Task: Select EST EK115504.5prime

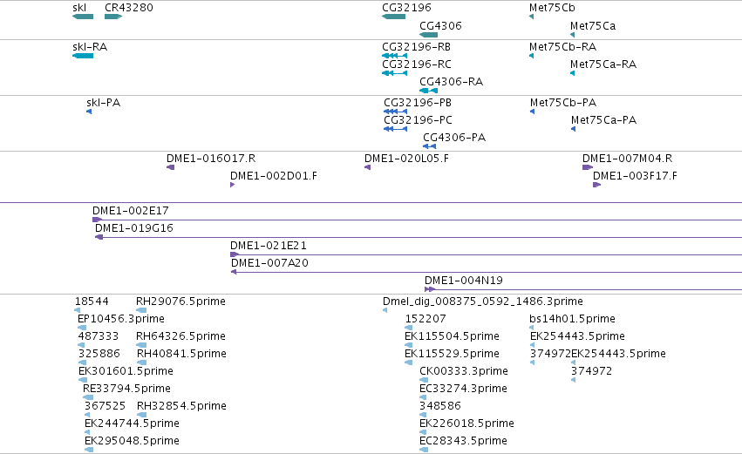Action: coord(408,345)
